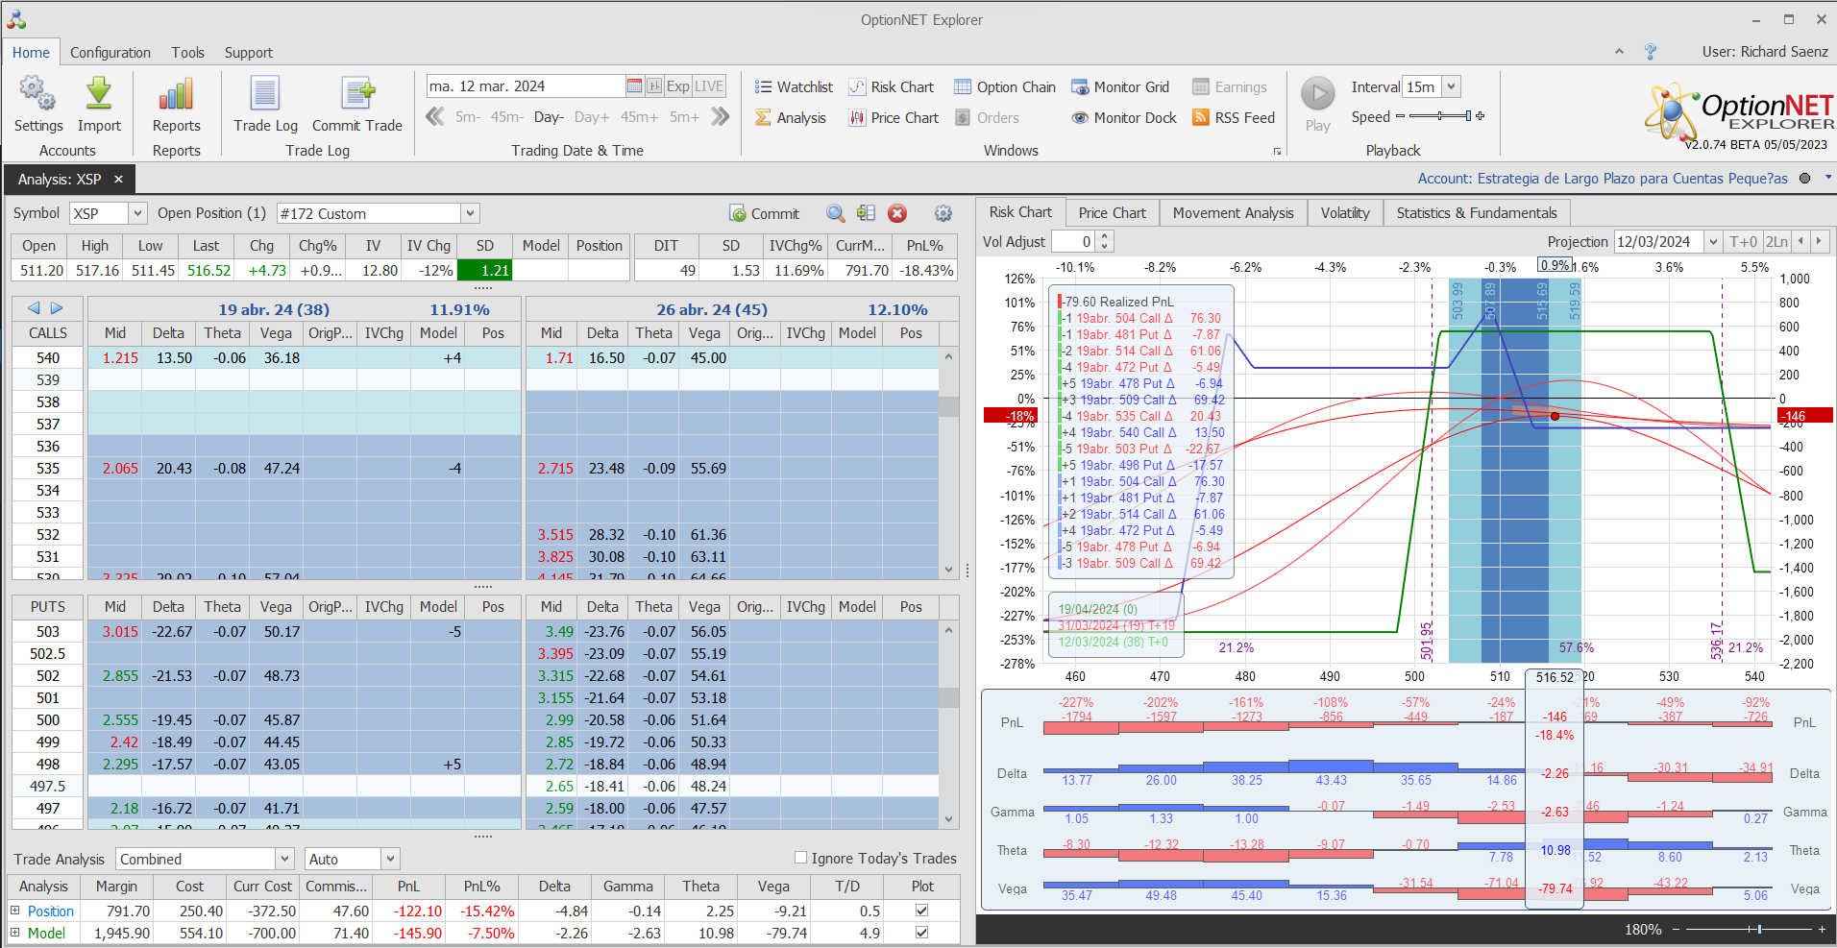Click the calls chain vertical scrollbar
Image resolution: width=1837 pixels, height=948 pixels.
(949, 463)
